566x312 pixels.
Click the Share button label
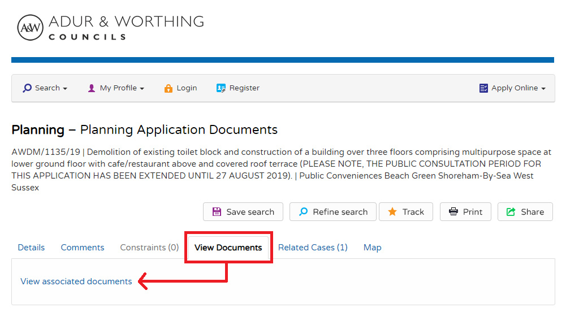[532, 212]
